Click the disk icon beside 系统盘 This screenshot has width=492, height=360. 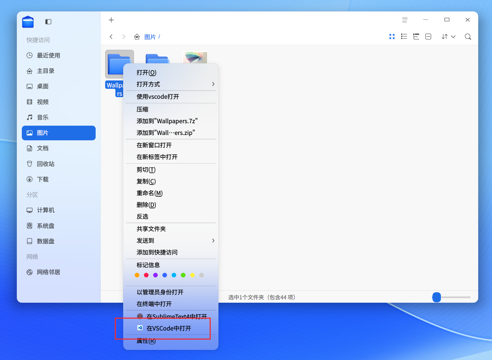coord(30,226)
